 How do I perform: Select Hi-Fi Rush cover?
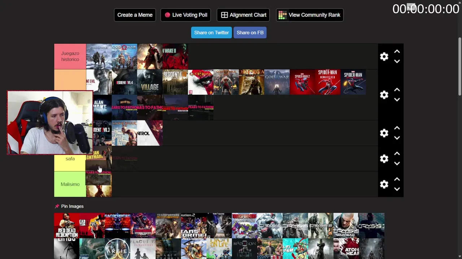click(295, 249)
